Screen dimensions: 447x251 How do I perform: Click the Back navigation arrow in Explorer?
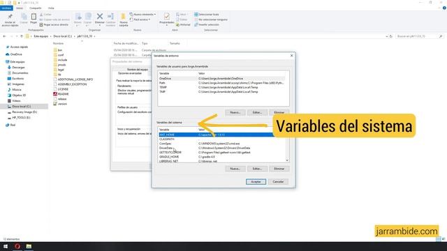coord(4,36)
